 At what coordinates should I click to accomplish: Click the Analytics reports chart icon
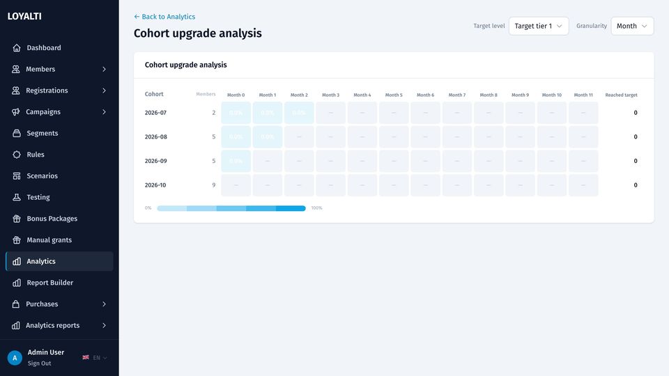(x=16, y=325)
